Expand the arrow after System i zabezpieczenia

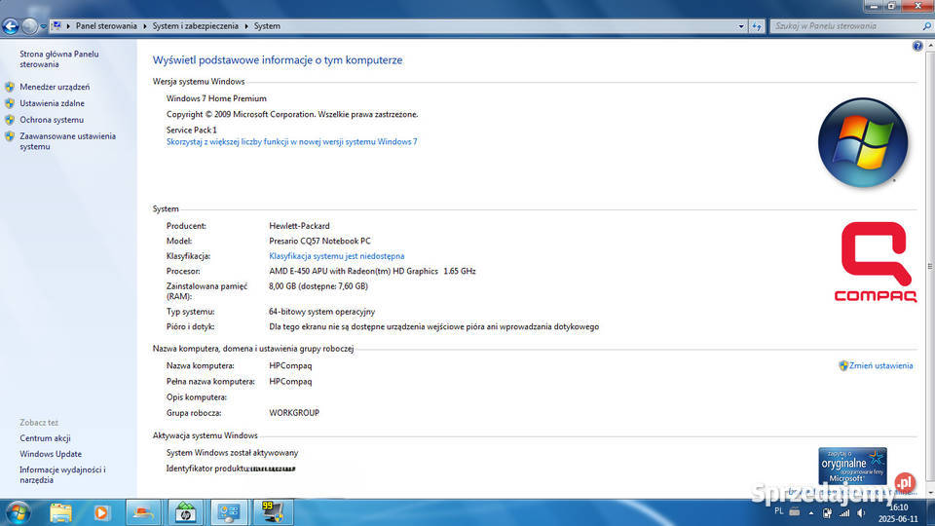(x=246, y=26)
